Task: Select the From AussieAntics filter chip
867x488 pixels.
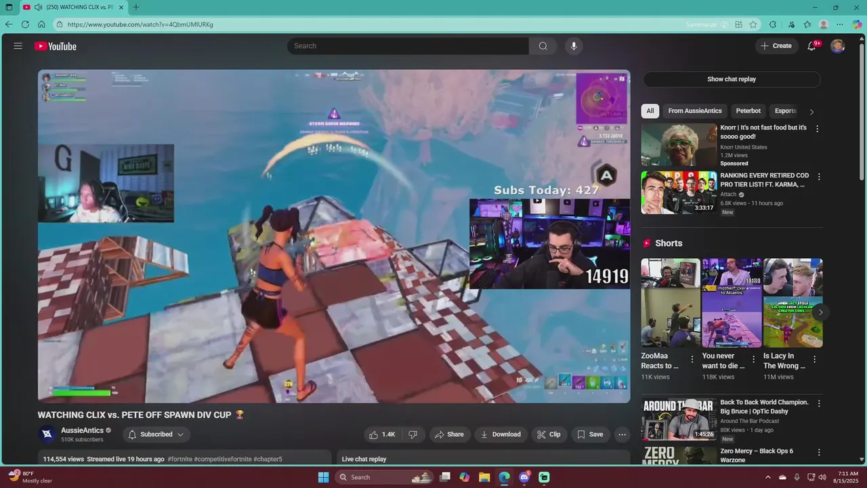Action: [x=695, y=111]
